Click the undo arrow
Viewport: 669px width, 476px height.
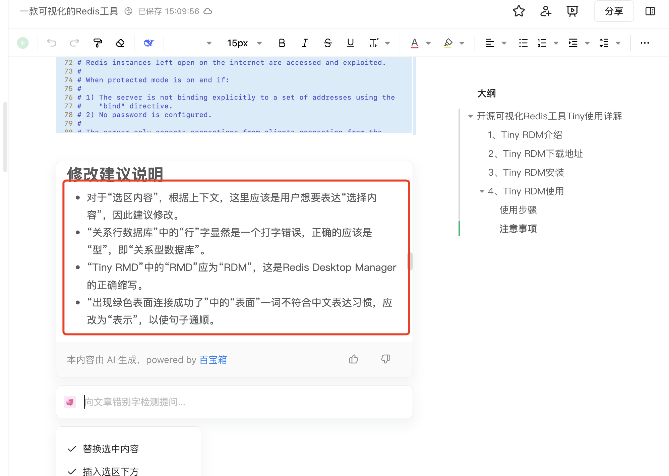52,43
